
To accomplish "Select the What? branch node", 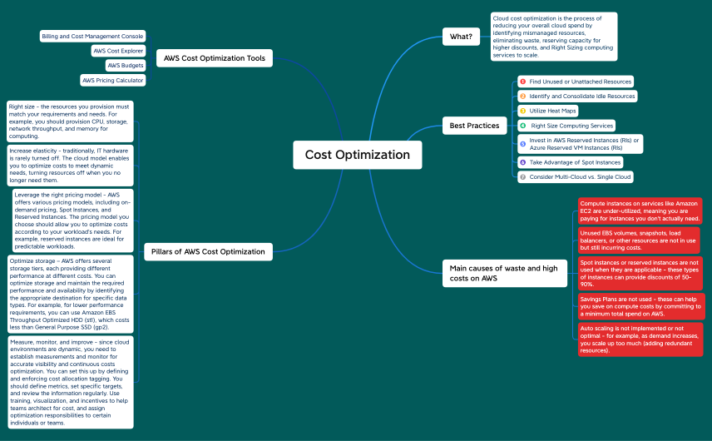I will 461,37.
